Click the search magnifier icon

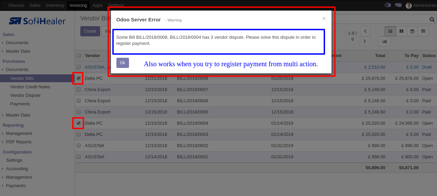coord(432,20)
